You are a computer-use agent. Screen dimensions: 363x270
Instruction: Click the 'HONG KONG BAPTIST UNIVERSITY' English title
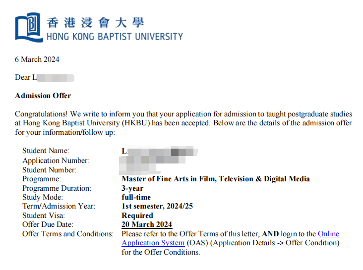point(115,37)
